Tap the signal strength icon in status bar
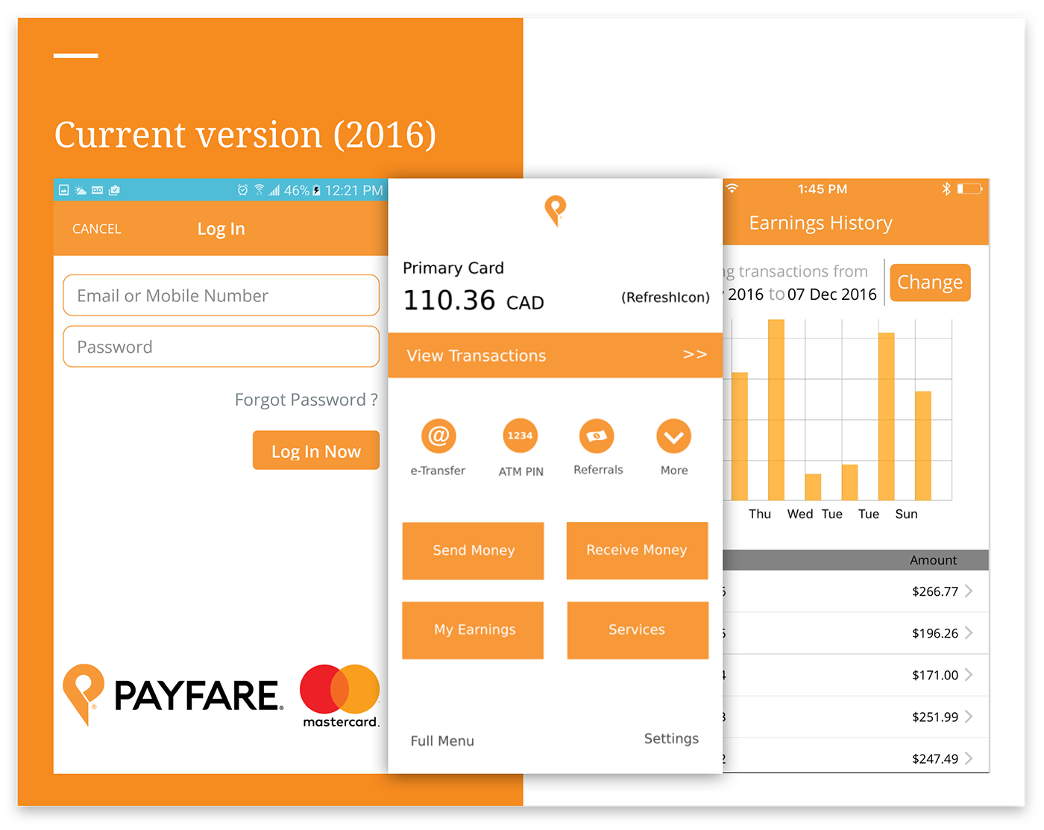1044x830 pixels. 274,190
